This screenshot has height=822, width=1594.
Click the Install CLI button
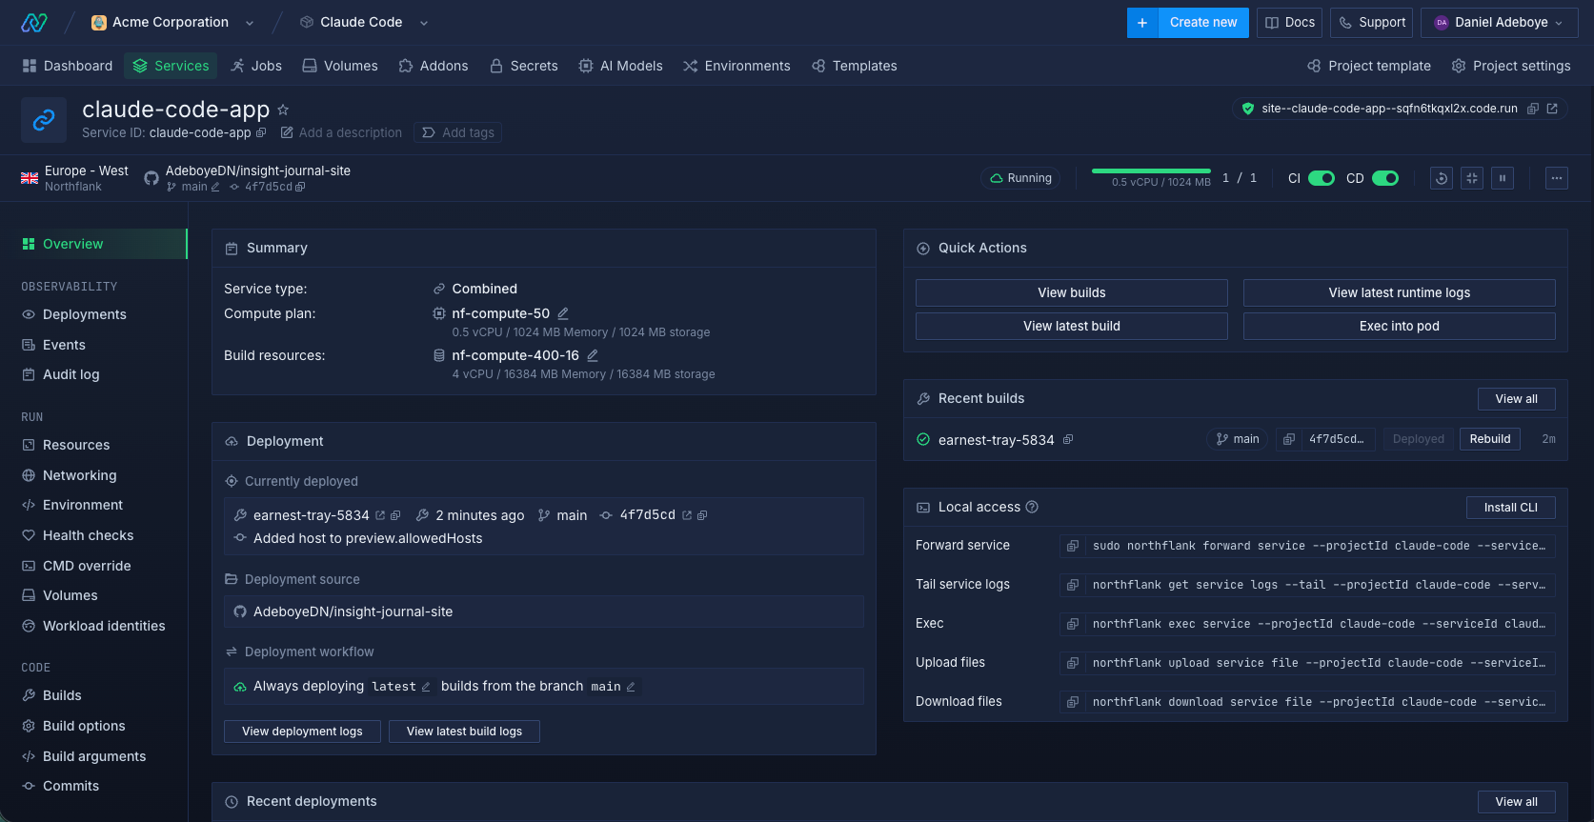coord(1511,508)
